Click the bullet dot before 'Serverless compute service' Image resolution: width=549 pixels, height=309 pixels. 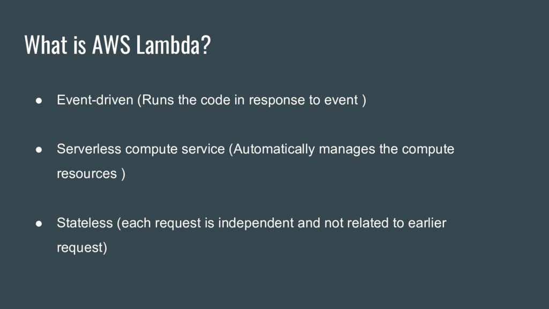click(39, 150)
